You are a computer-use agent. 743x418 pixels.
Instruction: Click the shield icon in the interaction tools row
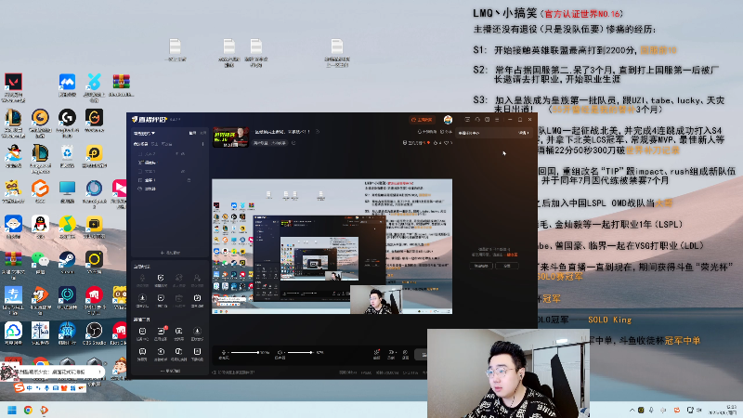coord(161,278)
